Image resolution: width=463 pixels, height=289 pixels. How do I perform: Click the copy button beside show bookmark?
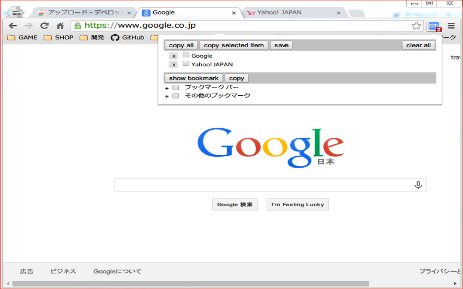(x=237, y=78)
